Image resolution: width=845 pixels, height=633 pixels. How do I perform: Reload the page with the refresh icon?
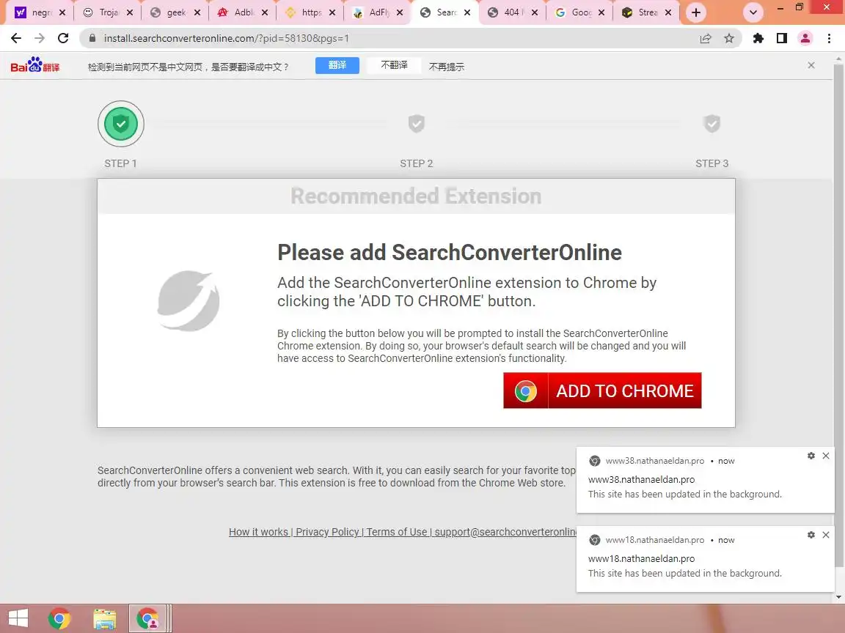(x=63, y=38)
